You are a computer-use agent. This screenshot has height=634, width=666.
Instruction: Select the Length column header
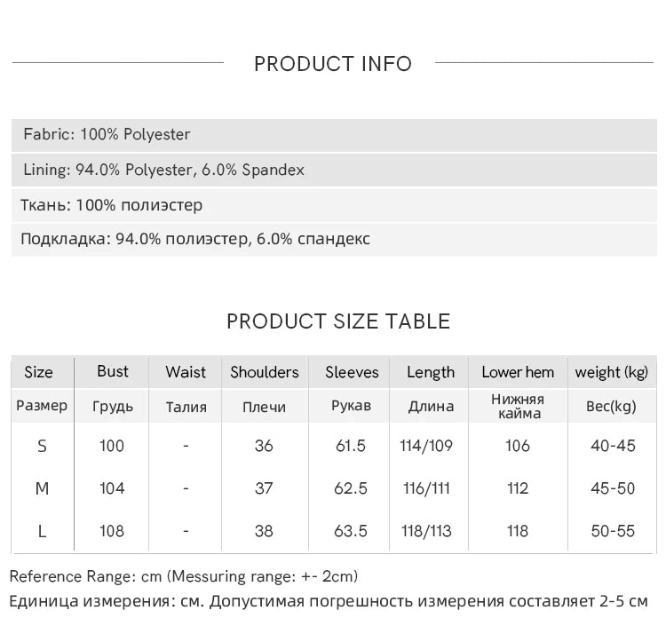pyautogui.click(x=431, y=372)
